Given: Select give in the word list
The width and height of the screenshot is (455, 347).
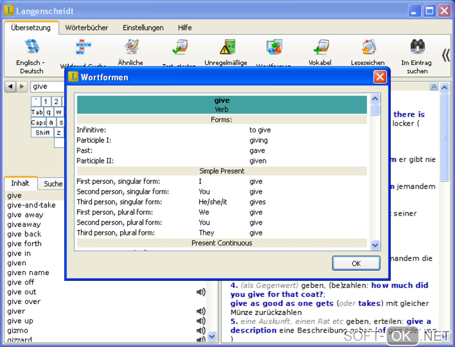Looking at the screenshot, I should 34,195.
